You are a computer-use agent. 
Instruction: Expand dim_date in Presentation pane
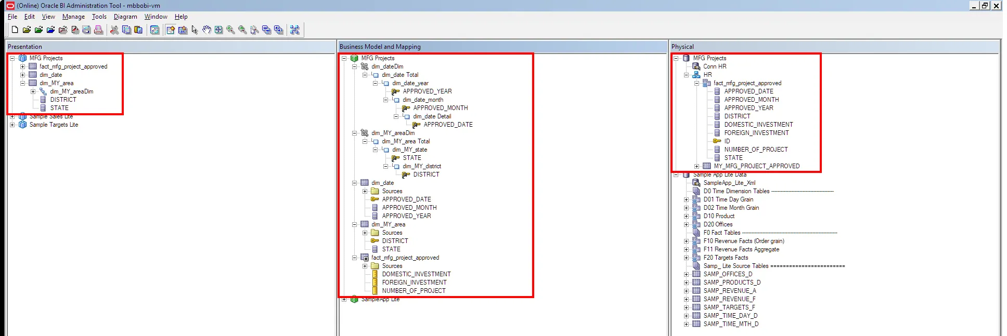22,75
